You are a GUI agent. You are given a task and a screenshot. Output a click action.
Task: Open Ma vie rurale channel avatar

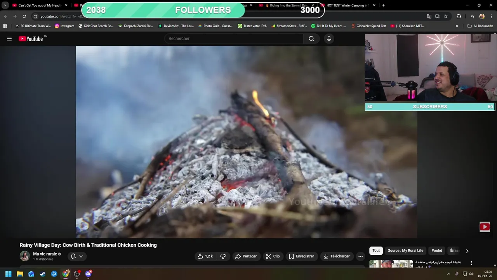(x=25, y=256)
